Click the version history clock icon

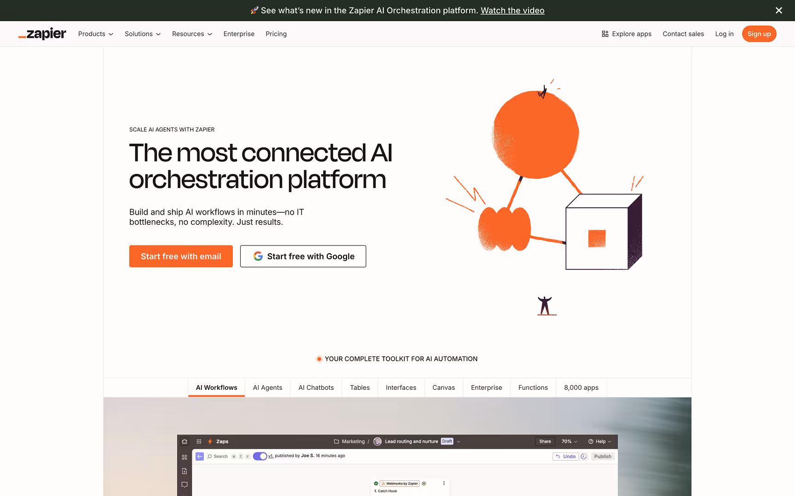[583, 456]
